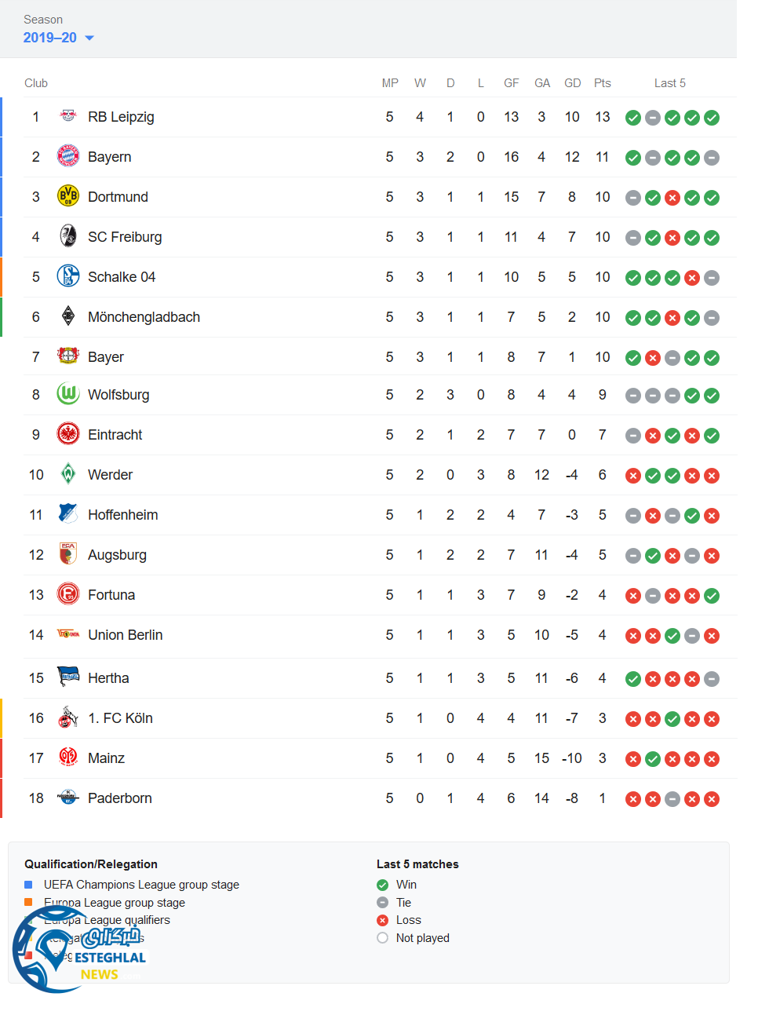Click the Last 5 column header
This screenshot has height=1015, width=758.
[669, 83]
